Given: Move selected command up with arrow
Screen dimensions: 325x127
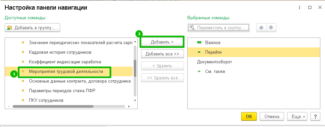Looking at the screenshot, I should pyautogui.click(x=261, y=28).
